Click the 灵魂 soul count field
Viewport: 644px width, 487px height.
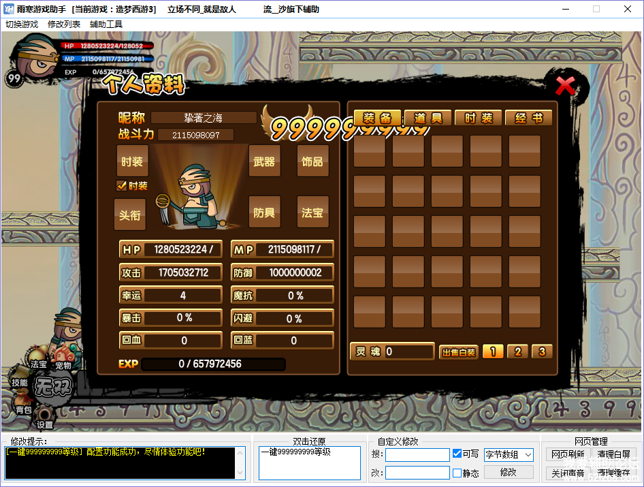pos(408,351)
